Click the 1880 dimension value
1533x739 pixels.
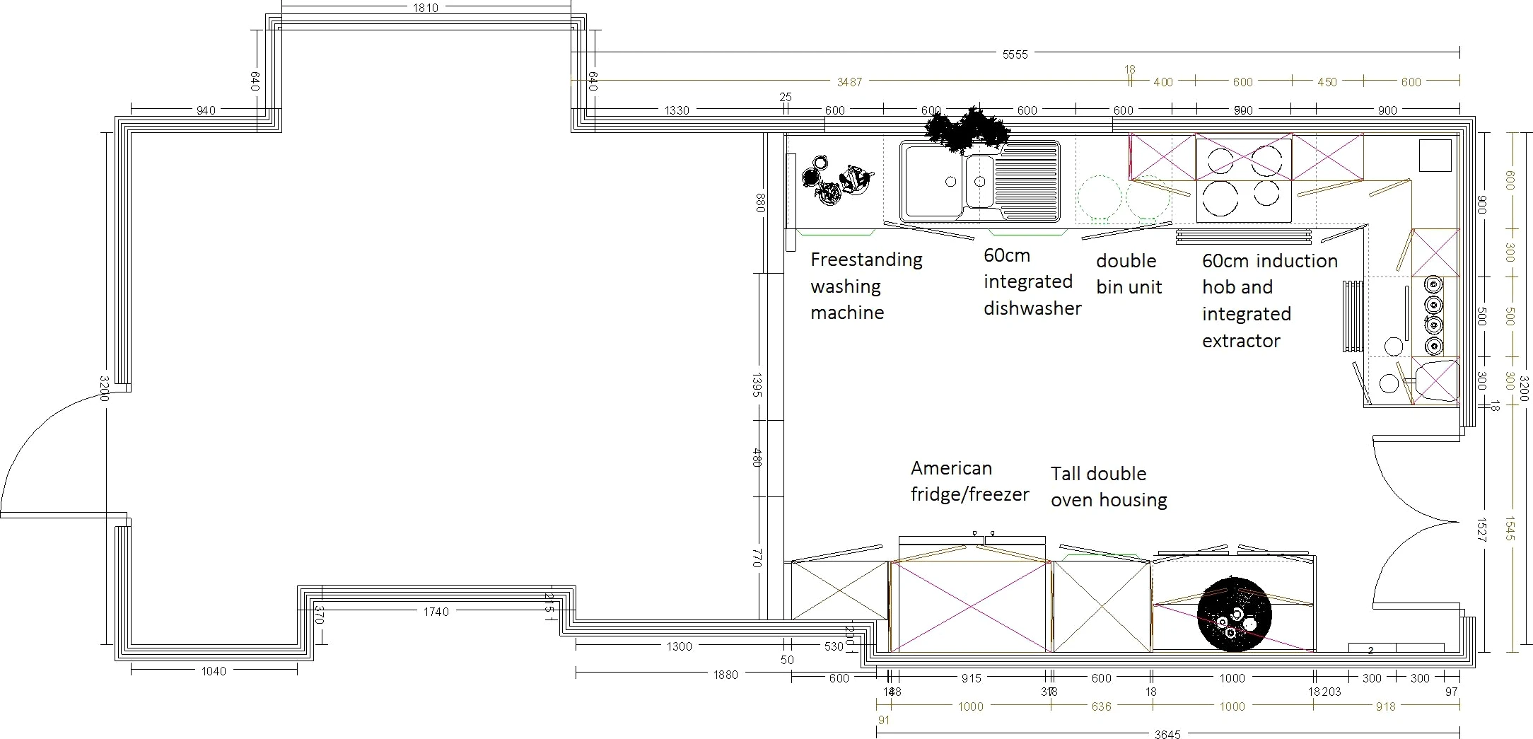pyautogui.click(x=725, y=675)
